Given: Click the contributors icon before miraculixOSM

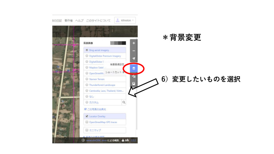Looking at the screenshot, I should [83, 140].
